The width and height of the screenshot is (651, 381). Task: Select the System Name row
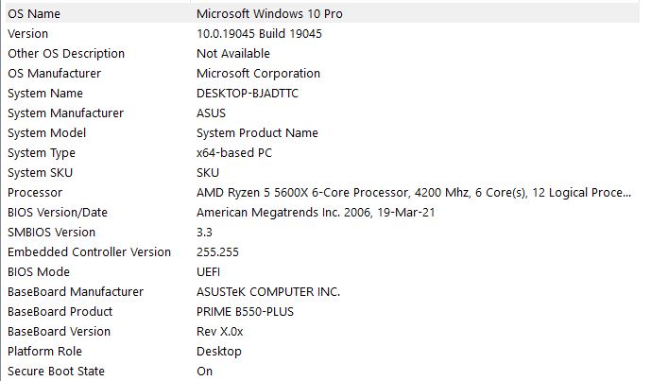(x=44, y=93)
